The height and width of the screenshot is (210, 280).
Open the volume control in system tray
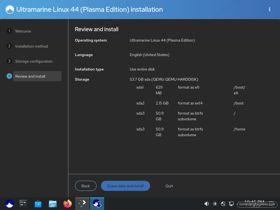207,204
